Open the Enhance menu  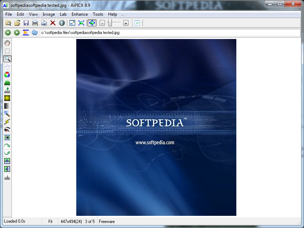coord(80,14)
